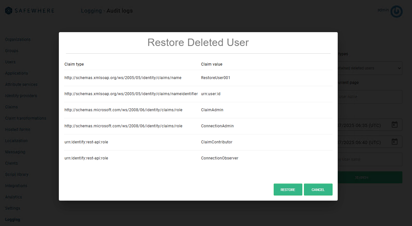
Task: Click the User name filter input field
Action: tap(370, 97)
